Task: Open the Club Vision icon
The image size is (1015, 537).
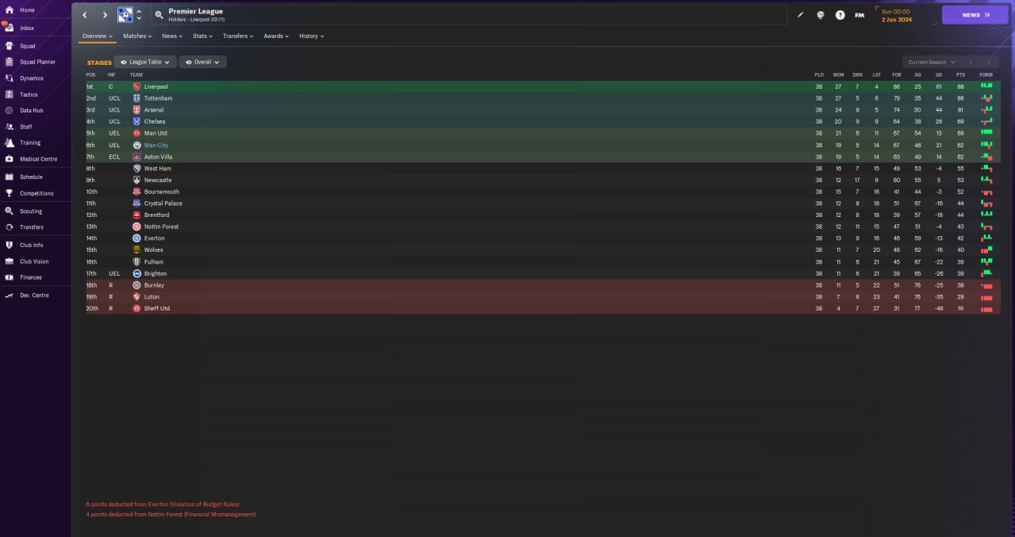Action: tap(9, 261)
